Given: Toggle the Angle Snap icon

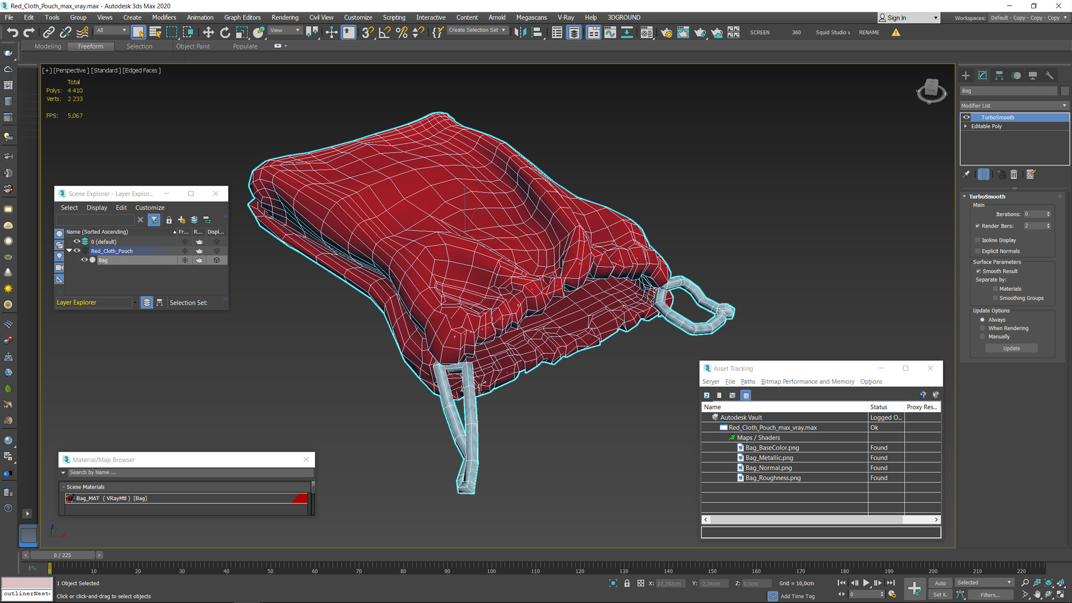Looking at the screenshot, I should click(x=385, y=32).
